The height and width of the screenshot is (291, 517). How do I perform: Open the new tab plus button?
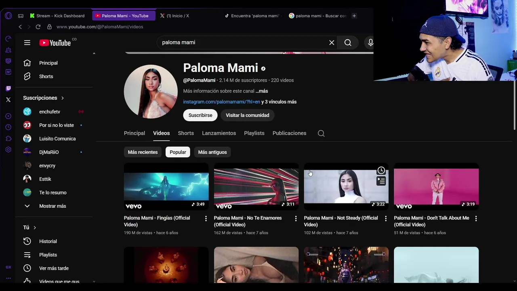pyautogui.click(x=354, y=16)
